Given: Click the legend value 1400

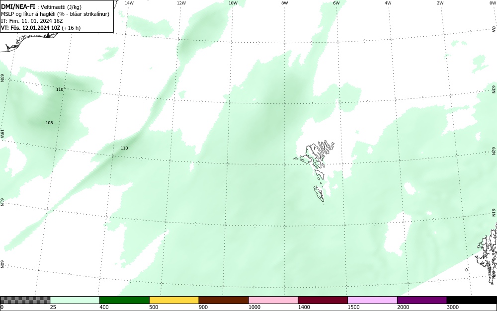Looking at the screenshot, I should (x=304, y=307).
